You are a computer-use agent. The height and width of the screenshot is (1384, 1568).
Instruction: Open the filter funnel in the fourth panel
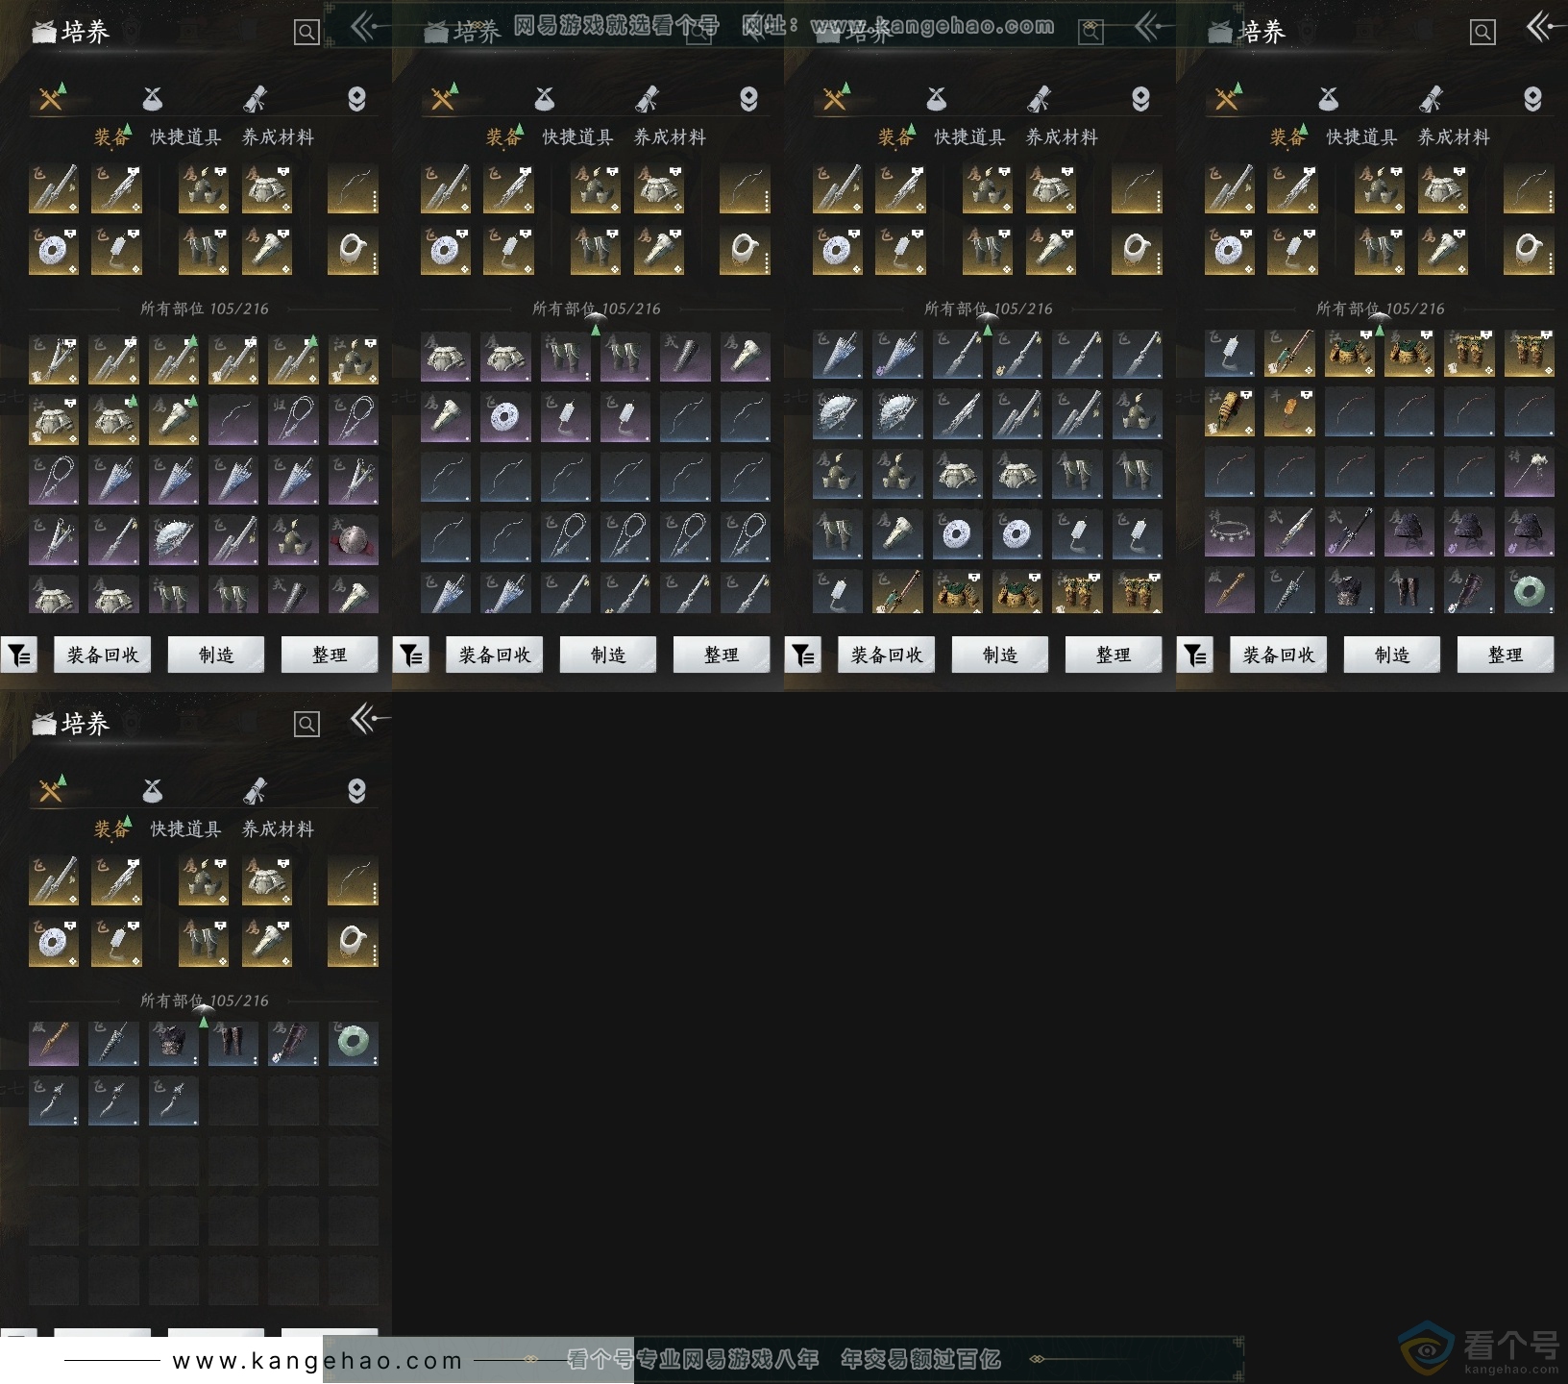pos(1195,655)
